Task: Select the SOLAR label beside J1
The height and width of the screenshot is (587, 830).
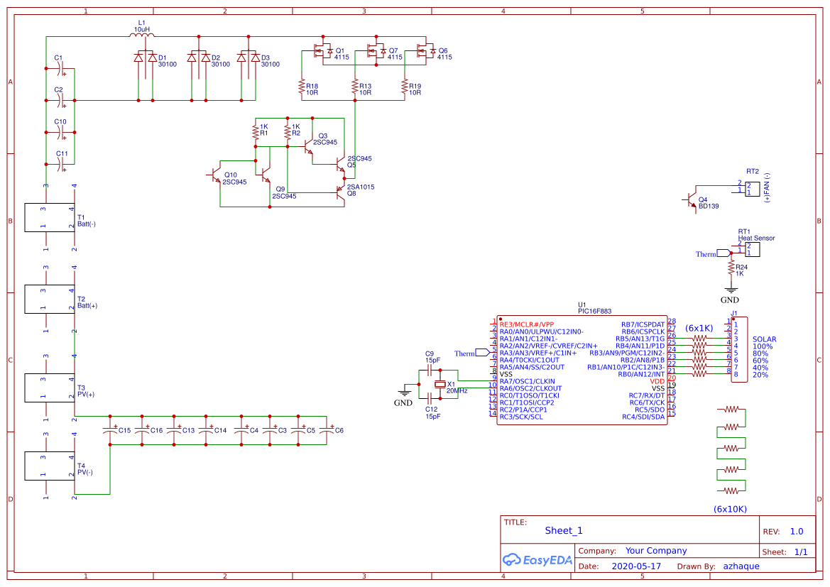Action: tap(765, 339)
